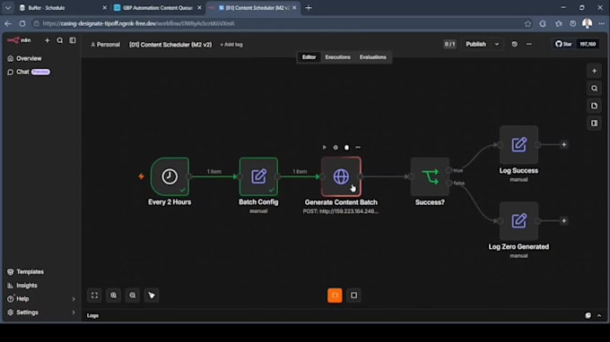Open a new browser tab
This screenshot has height=342, width=610.
click(x=309, y=8)
